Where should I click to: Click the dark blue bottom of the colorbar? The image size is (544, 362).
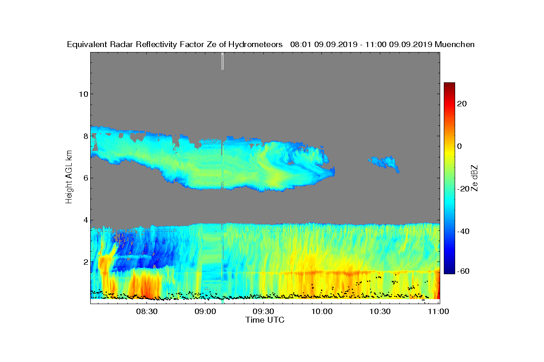[449, 269]
